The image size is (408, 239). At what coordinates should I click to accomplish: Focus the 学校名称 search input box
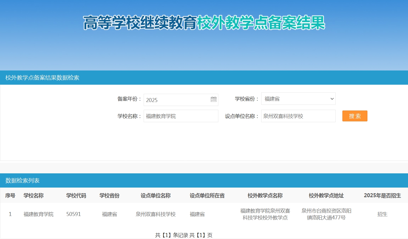coord(181,116)
